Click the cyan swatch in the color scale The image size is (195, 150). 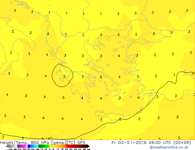point(37,146)
